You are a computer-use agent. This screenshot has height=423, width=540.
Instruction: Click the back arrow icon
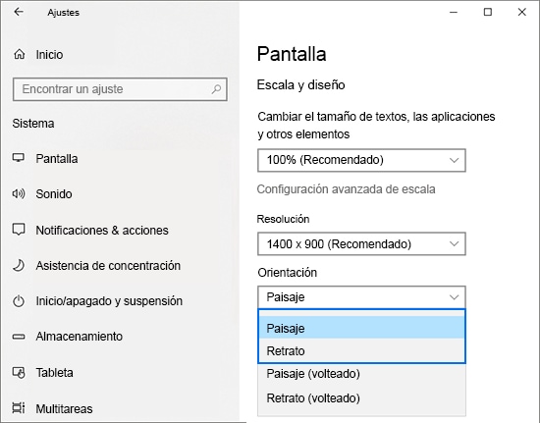tap(19, 12)
